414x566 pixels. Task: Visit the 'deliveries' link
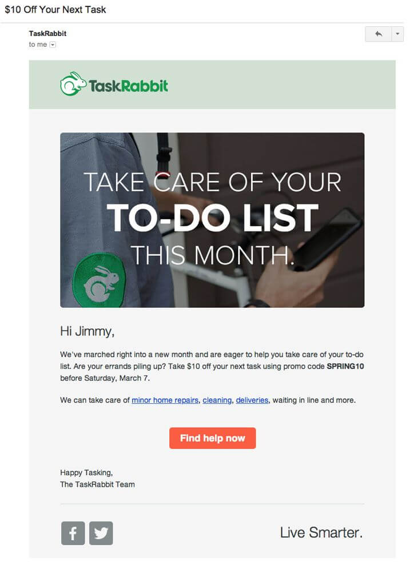pos(252,400)
